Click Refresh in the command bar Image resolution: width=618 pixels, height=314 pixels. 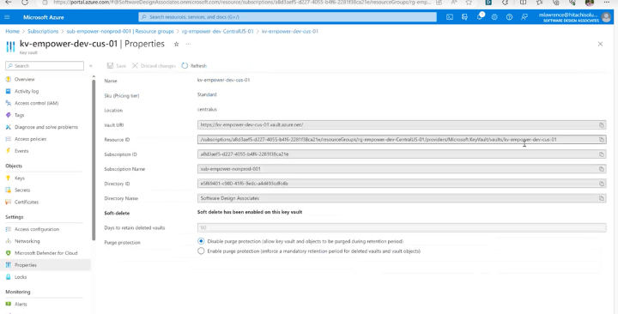[x=194, y=66]
